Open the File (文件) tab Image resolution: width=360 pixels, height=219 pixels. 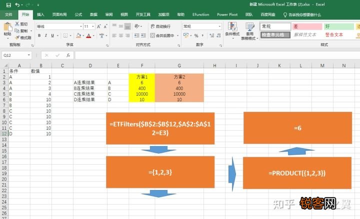pyautogui.click(x=8, y=14)
